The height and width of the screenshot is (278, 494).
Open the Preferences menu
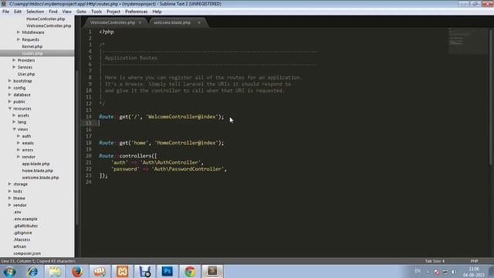[x=136, y=12]
